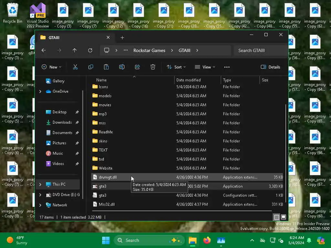The image size is (331, 248).
Task: Go back with the left arrow
Action: coord(44,50)
